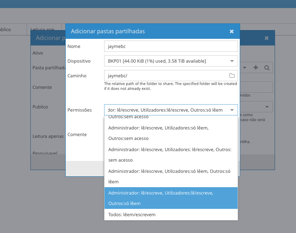Select the 'Todos: lêem/escrevem' option
The width and height of the screenshot is (296, 233).
pyautogui.click(x=171, y=214)
